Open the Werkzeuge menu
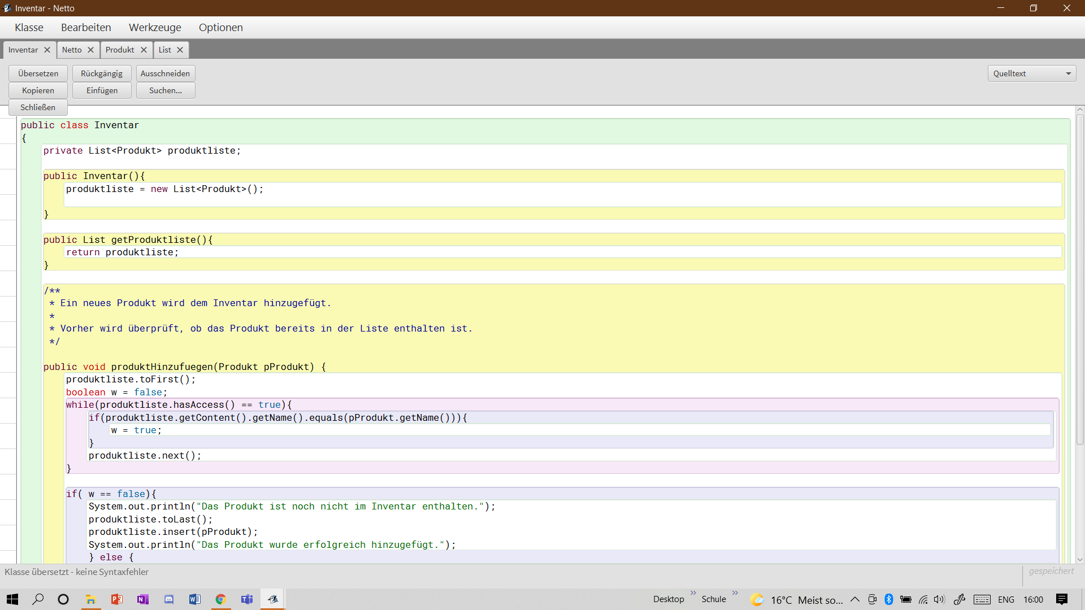This screenshot has width=1085, height=610. [x=155, y=27]
